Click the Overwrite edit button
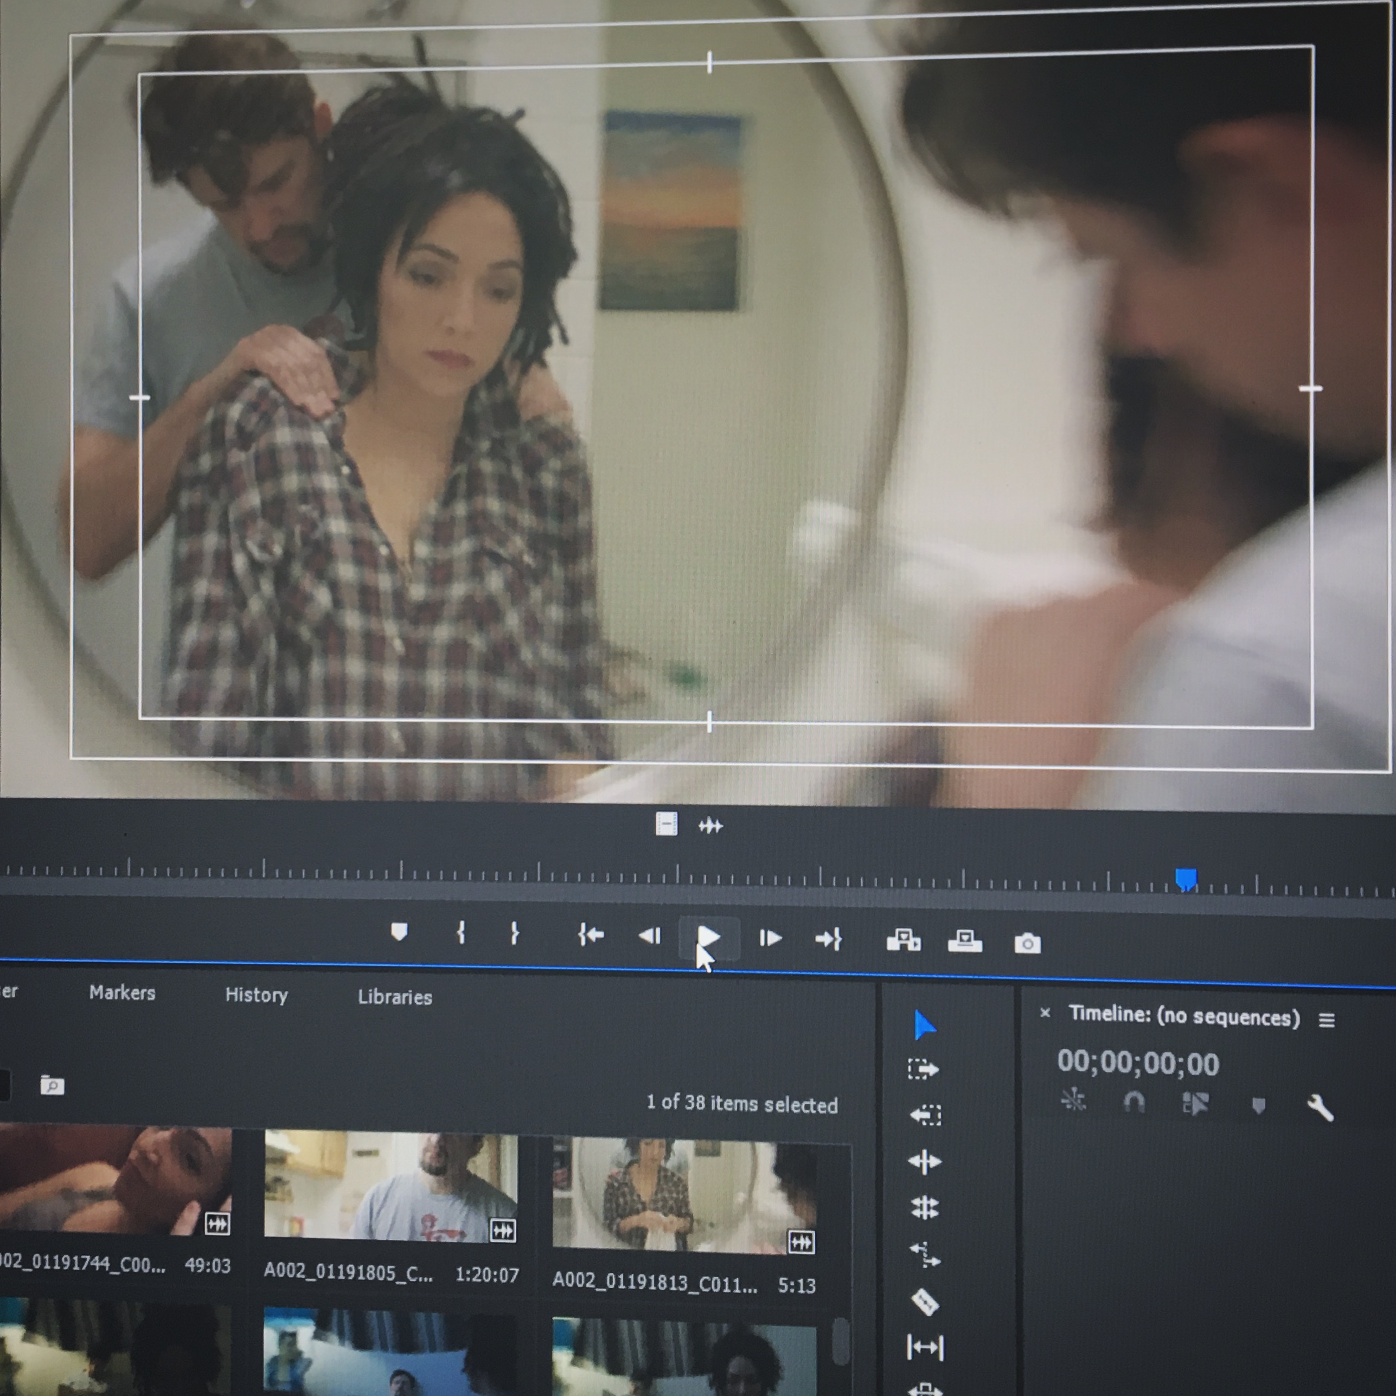This screenshot has height=1396, width=1396. (965, 941)
